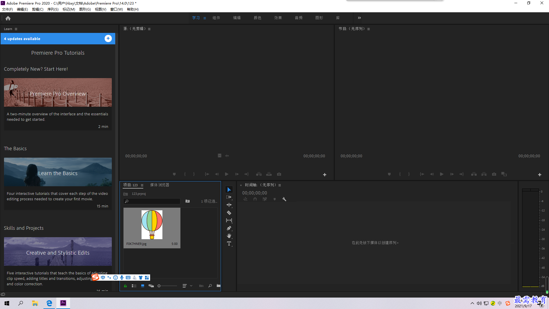Toggle project writable lock icon
Image resolution: width=549 pixels, height=309 pixels.
point(125,286)
